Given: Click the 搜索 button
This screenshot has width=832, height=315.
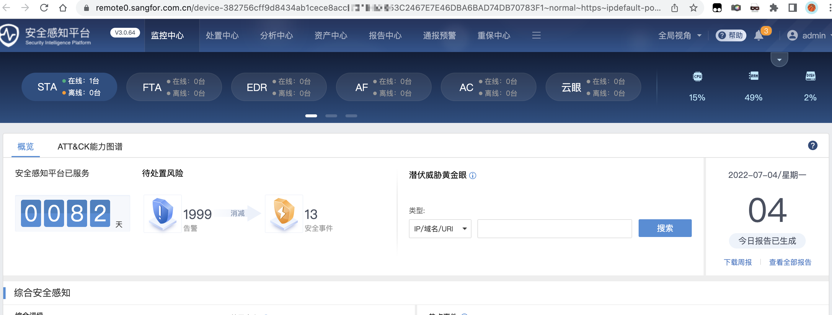Looking at the screenshot, I should (665, 228).
